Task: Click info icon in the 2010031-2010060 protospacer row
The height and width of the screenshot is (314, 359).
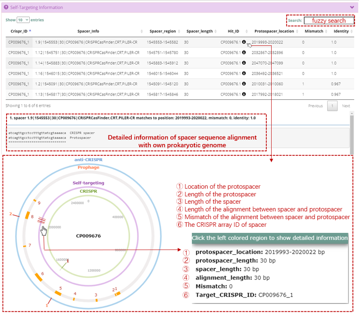Action: click(x=244, y=84)
